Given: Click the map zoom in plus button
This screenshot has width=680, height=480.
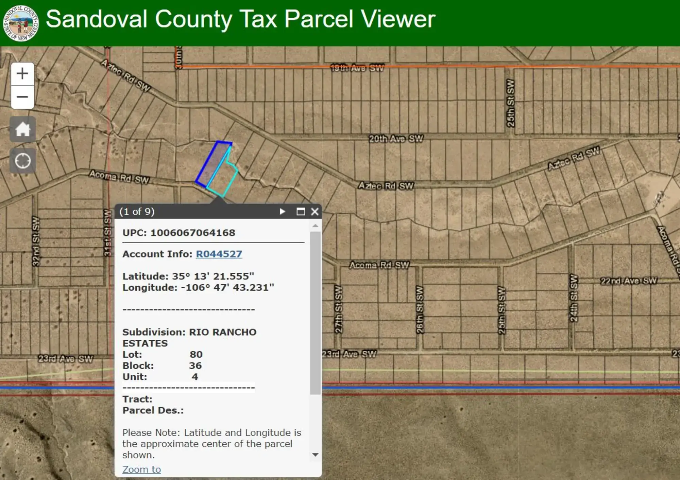Looking at the screenshot, I should tap(22, 74).
